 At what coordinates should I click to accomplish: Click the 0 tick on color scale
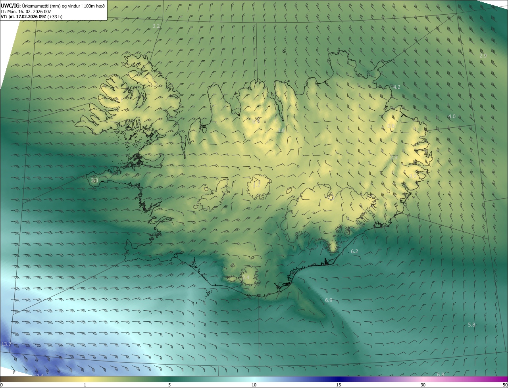coord(2,385)
